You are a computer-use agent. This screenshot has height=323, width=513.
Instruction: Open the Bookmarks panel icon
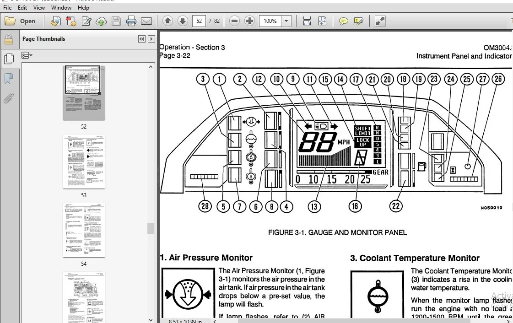point(9,78)
